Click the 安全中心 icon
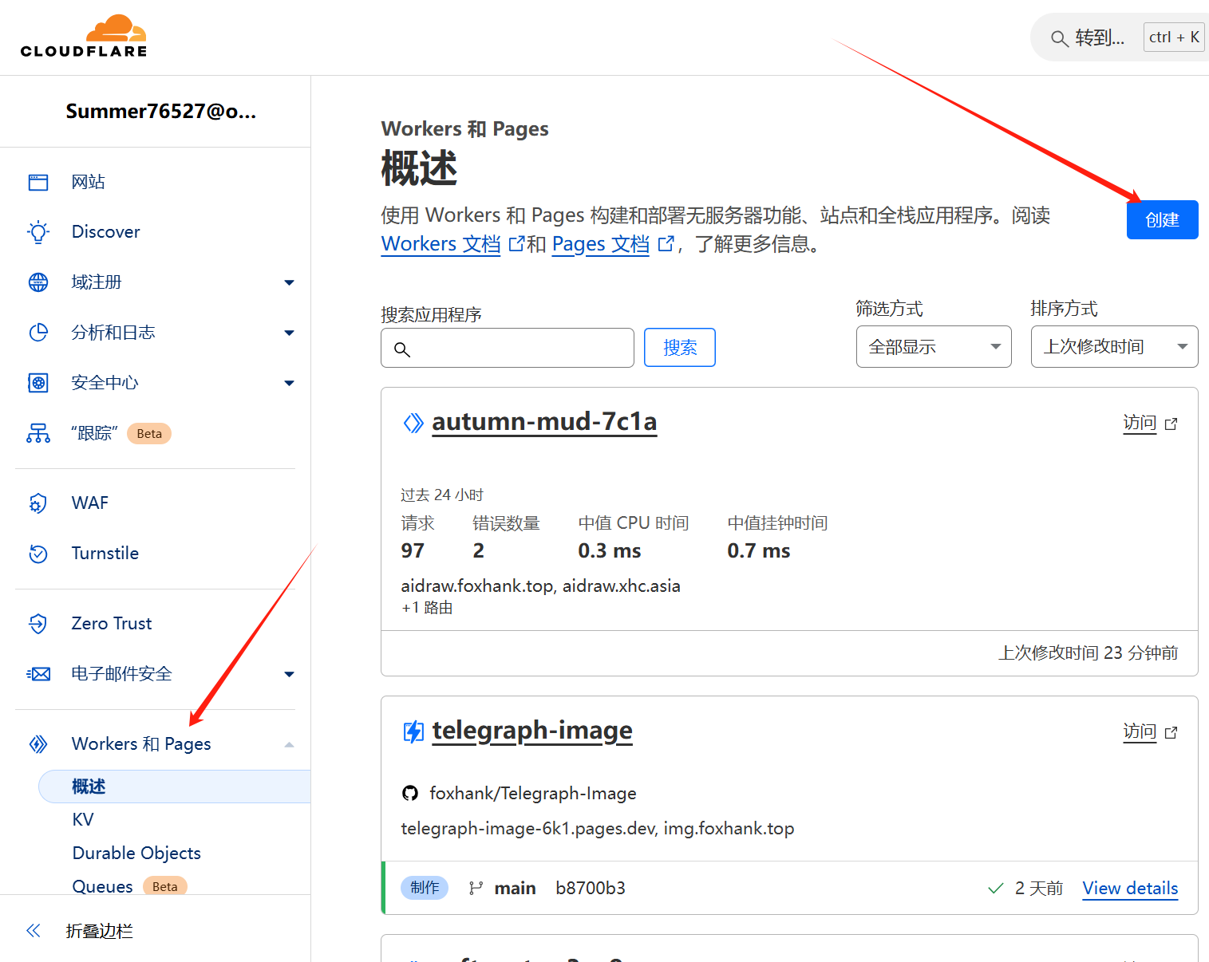This screenshot has height=962, width=1209. [x=38, y=383]
